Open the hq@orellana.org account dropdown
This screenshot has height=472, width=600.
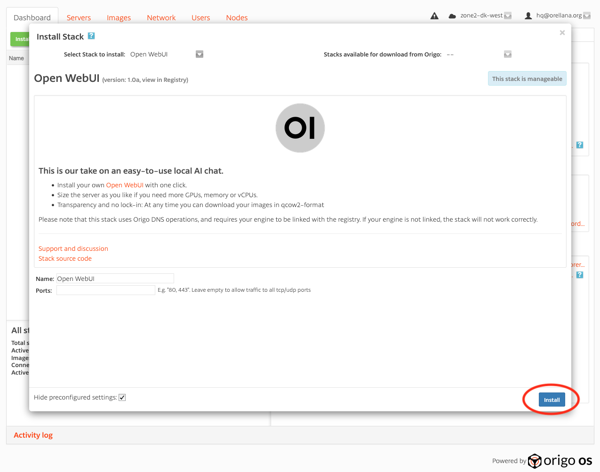tap(587, 16)
